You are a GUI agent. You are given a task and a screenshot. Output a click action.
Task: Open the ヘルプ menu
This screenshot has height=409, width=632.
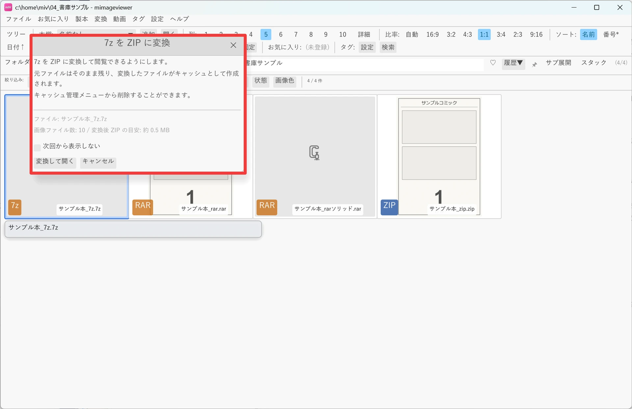pos(180,19)
